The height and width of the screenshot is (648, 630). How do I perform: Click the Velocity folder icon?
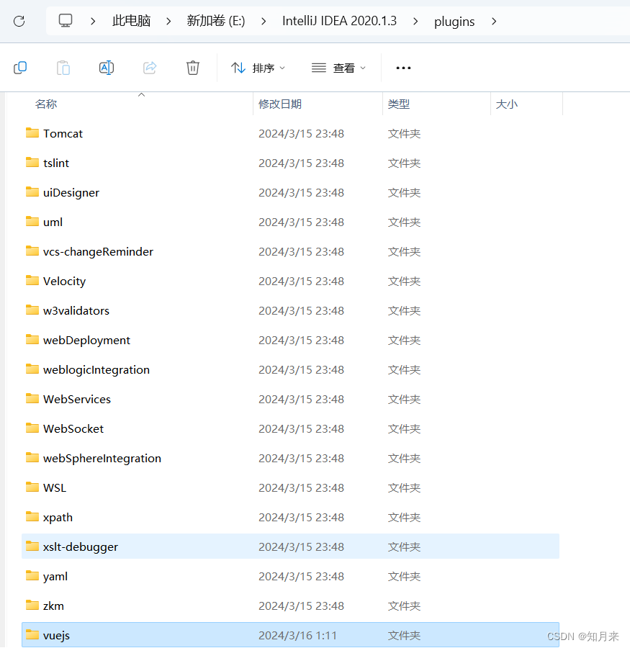[32, 280]
